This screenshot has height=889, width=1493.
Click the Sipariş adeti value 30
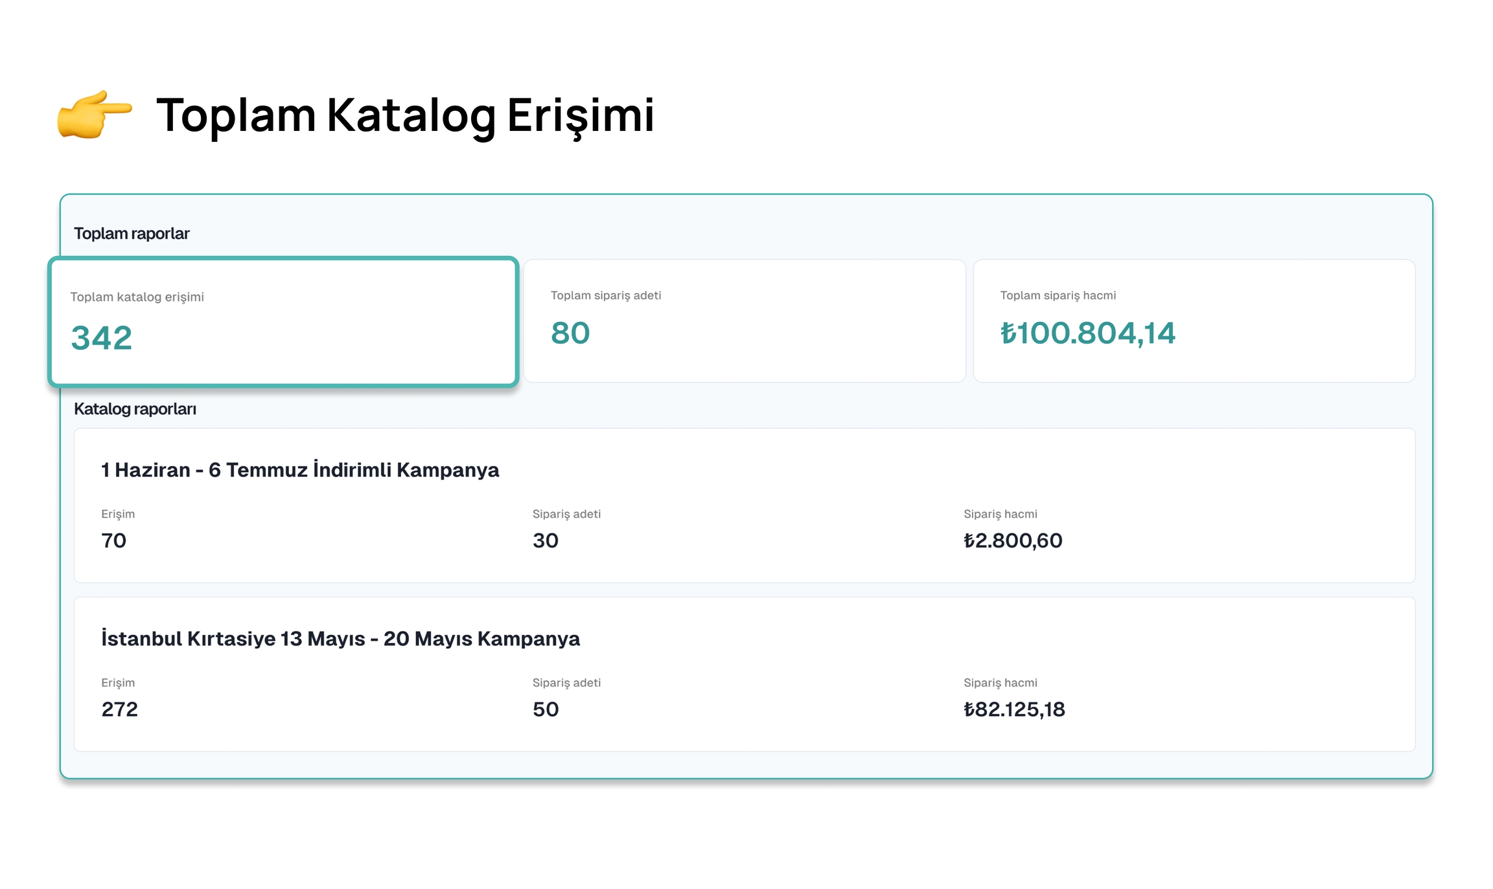[x=546, y=540]
